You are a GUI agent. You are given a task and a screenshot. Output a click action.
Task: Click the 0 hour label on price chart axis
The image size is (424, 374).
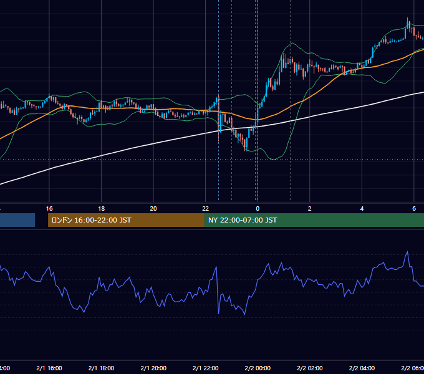pyautogui.click(x=258, y=209)
